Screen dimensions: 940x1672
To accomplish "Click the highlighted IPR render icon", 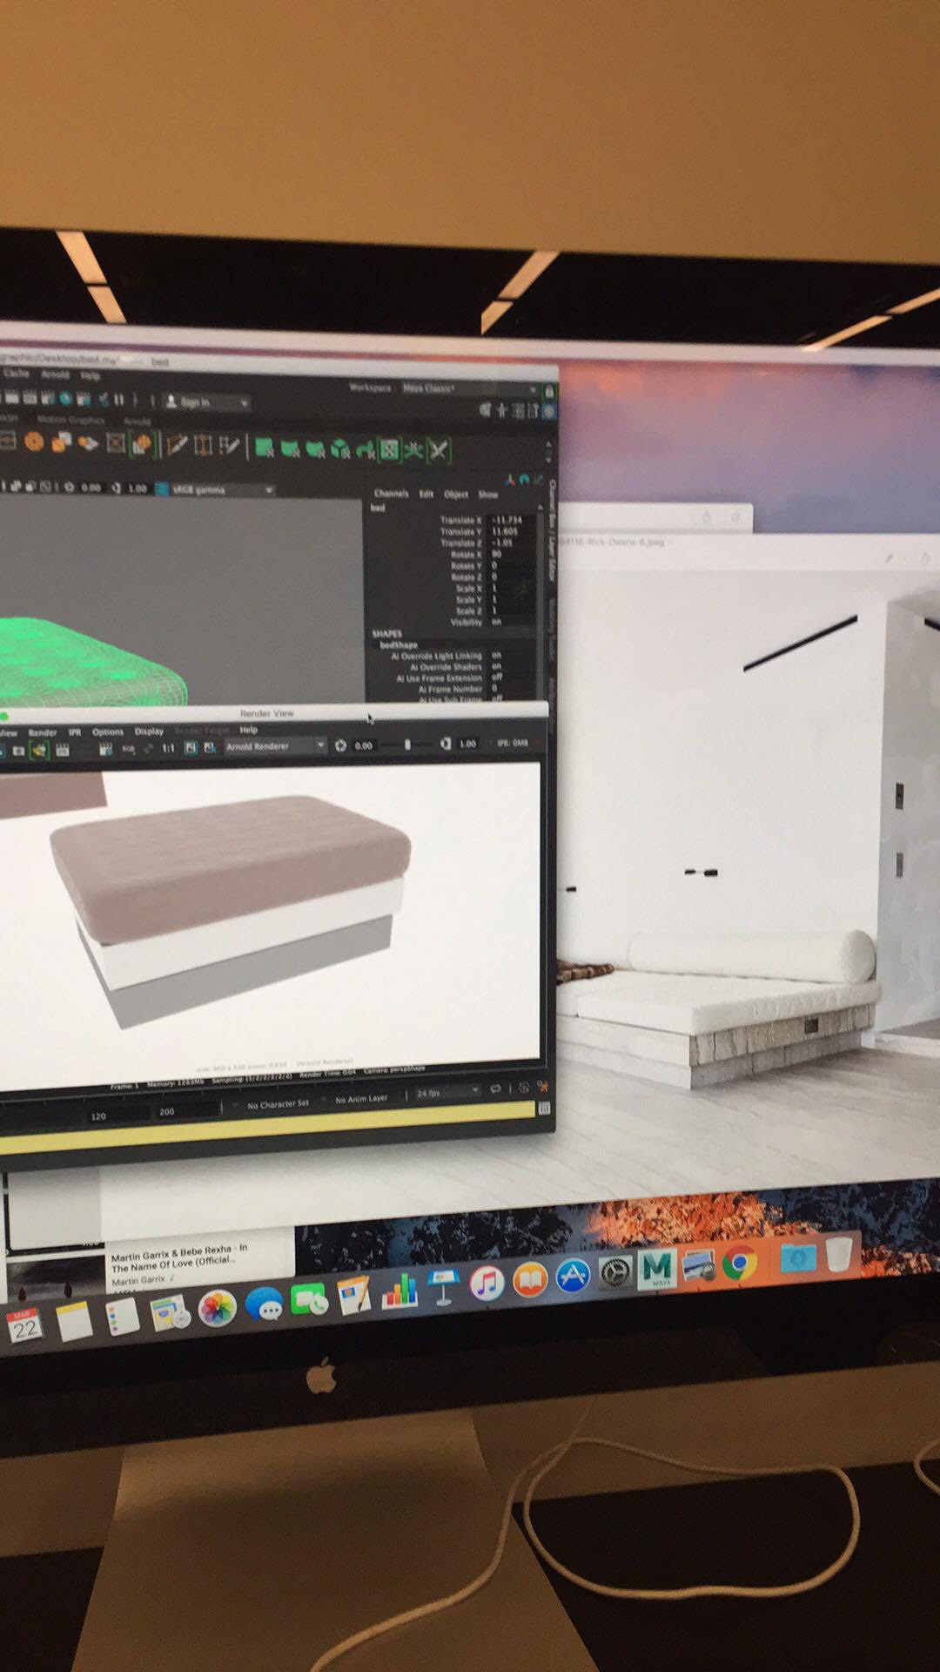I will click(x=38, y=750).
